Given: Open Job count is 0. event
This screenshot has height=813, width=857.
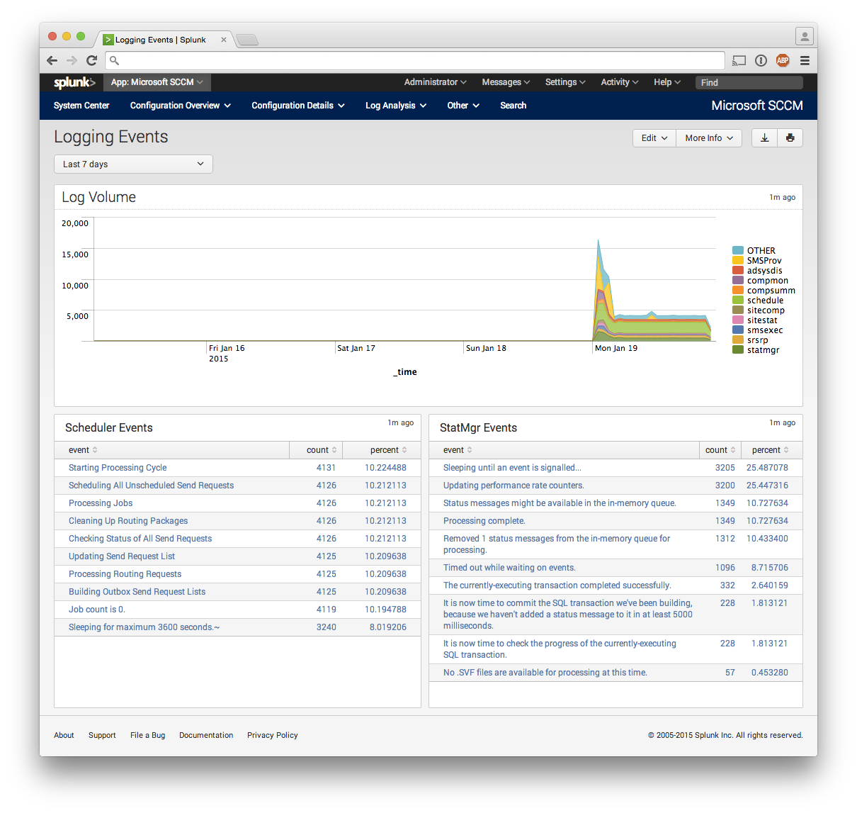Looking at the screenshot, I should click(97, 610).
